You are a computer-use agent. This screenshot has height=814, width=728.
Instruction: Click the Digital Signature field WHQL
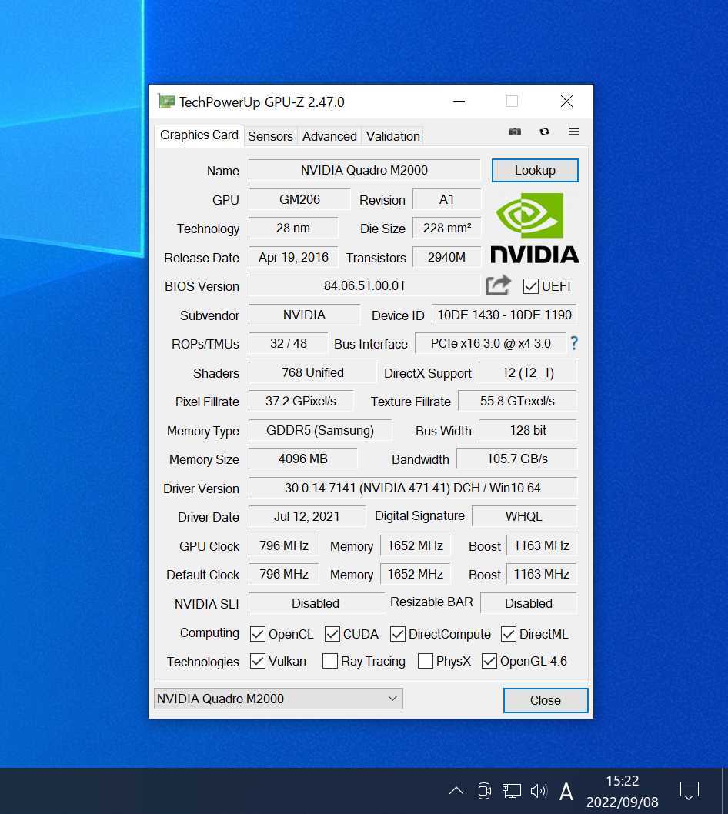[524, 516]
